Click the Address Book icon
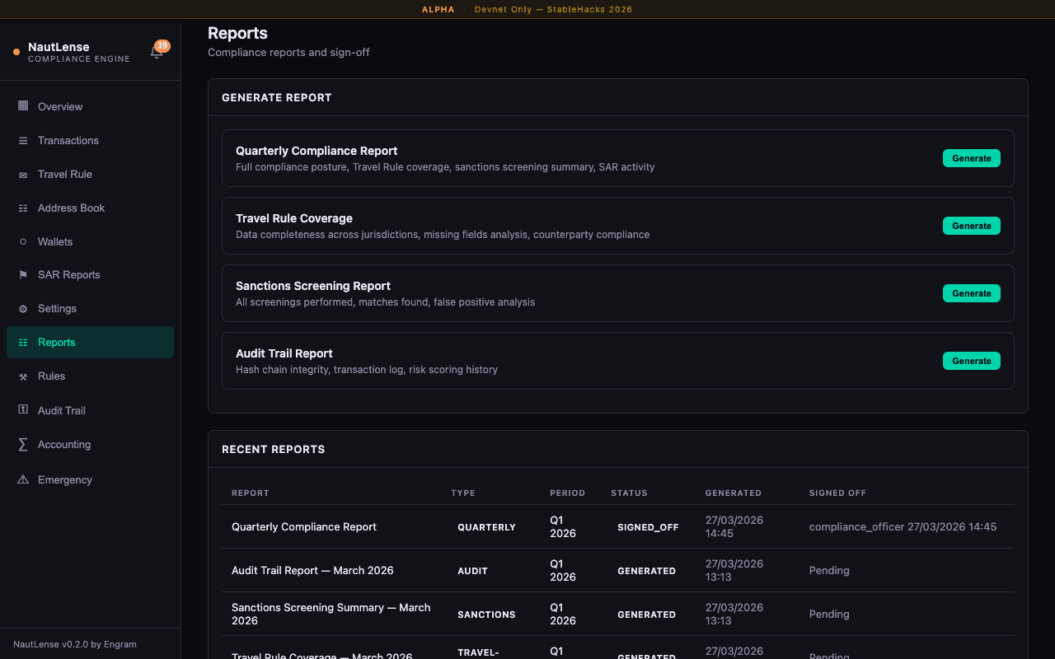 [23, 208]
